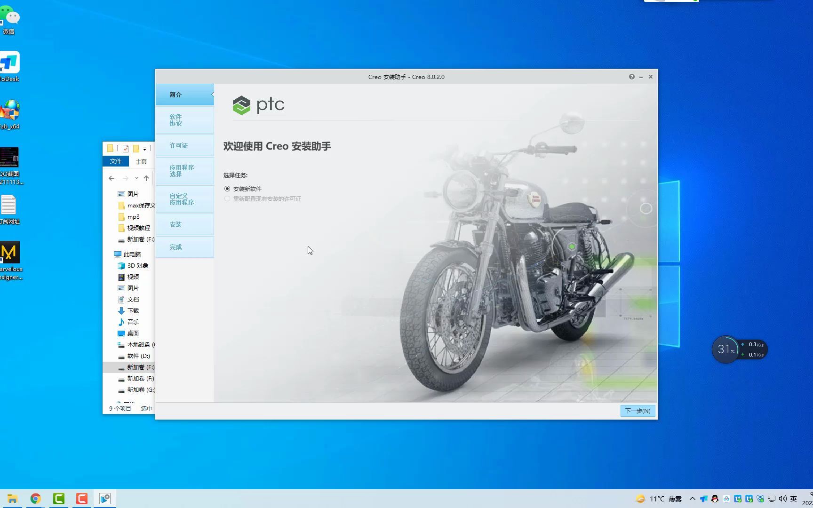
Task: Open the green C app on taskbar
Action: pos(59,499)
